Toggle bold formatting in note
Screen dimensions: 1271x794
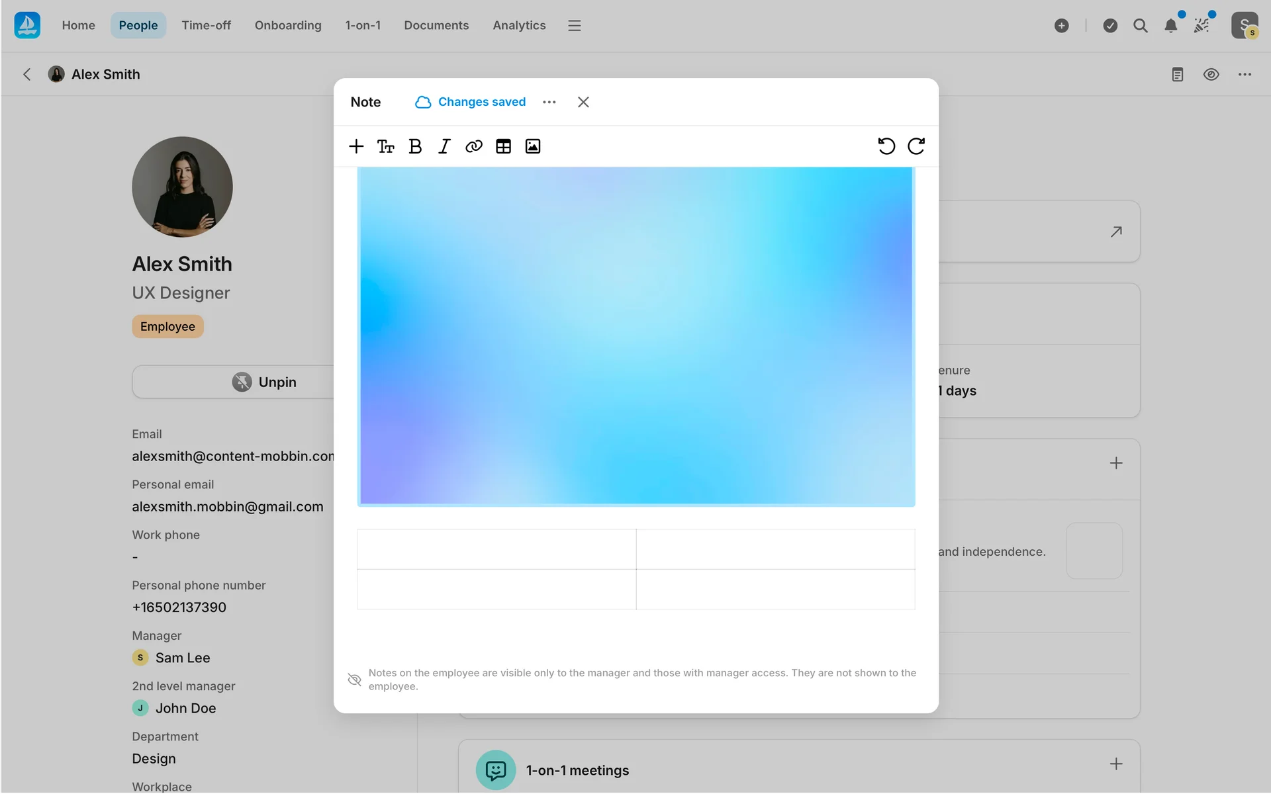(x=415, y=146)
